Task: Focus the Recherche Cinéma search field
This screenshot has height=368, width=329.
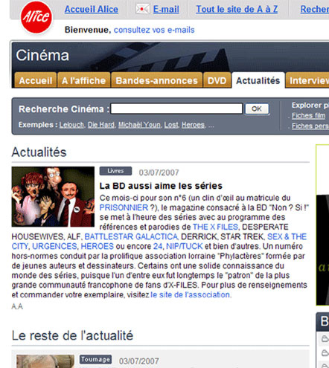Action: tap(176, 109)
